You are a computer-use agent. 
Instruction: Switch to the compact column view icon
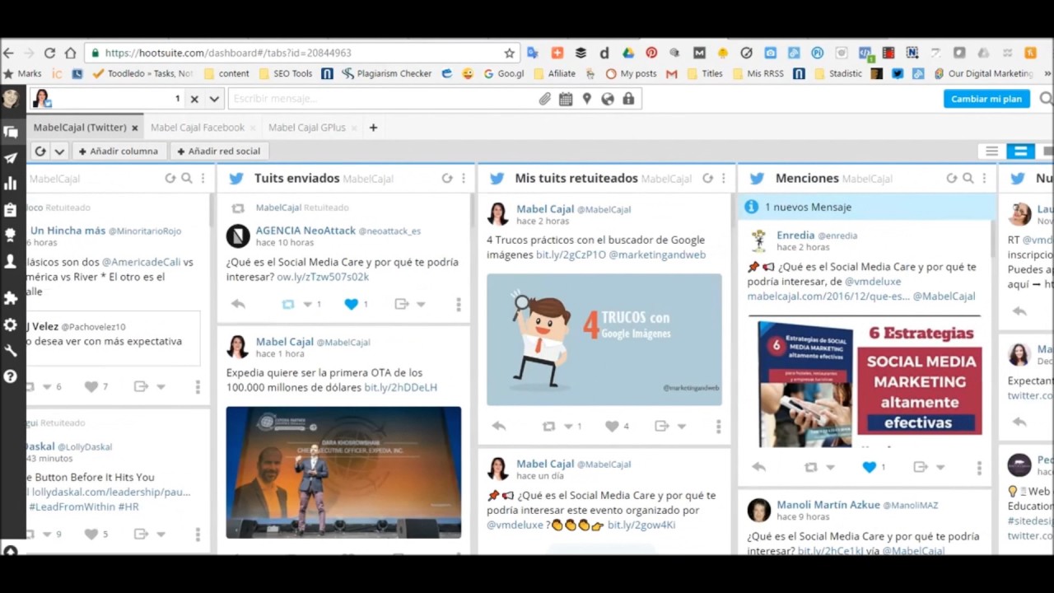click(992, 151)
